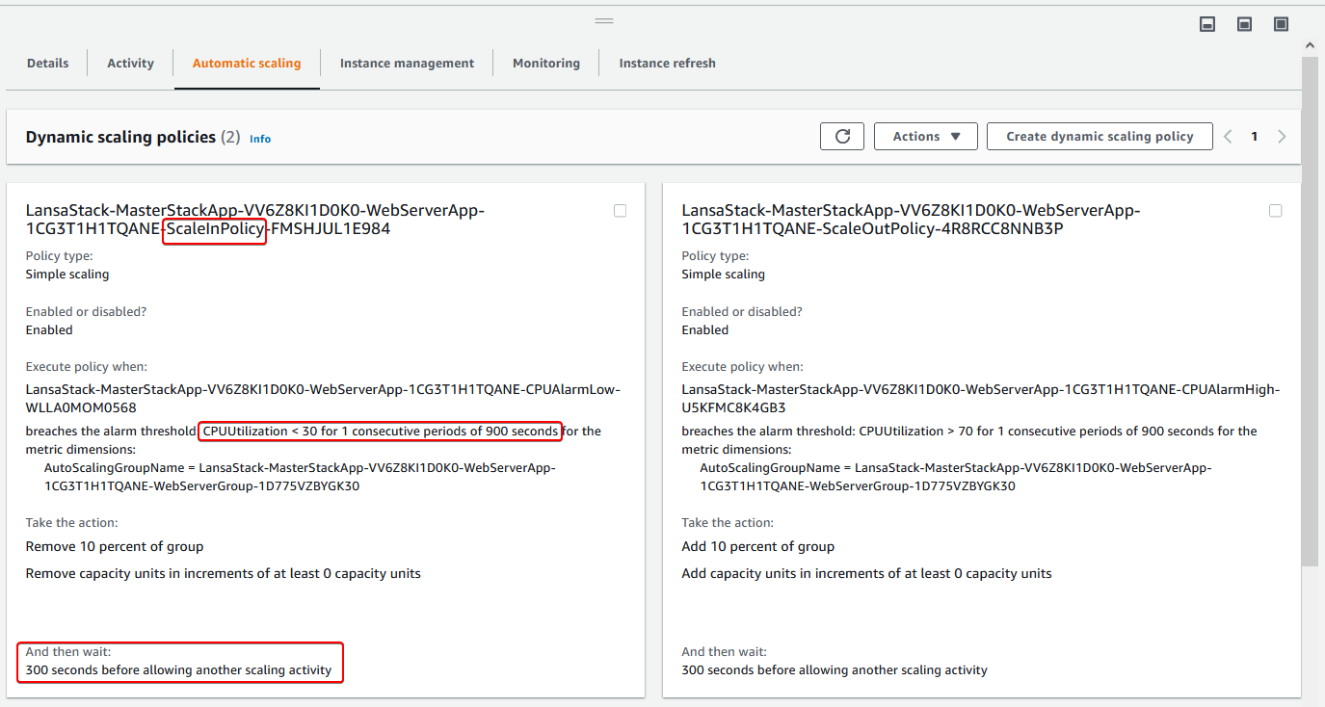Open the Instance management tab
This screenshot has width=1325, height=707.
[x=407, y=64]
